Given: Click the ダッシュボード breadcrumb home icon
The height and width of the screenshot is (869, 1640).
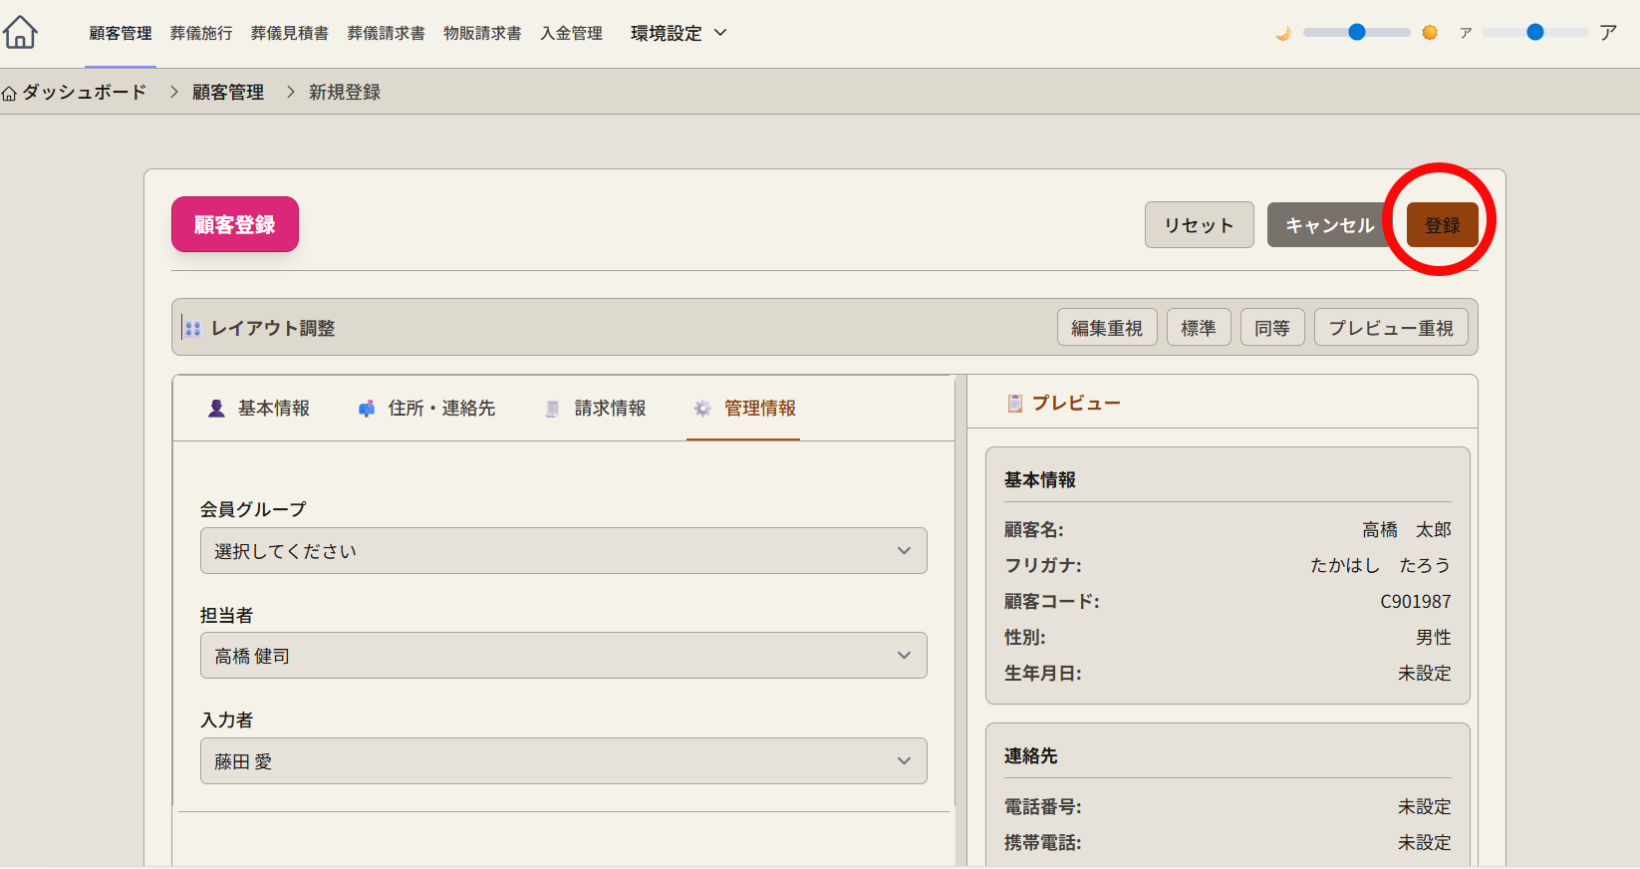Looking at the screenshot, I should tap(10, 94).
